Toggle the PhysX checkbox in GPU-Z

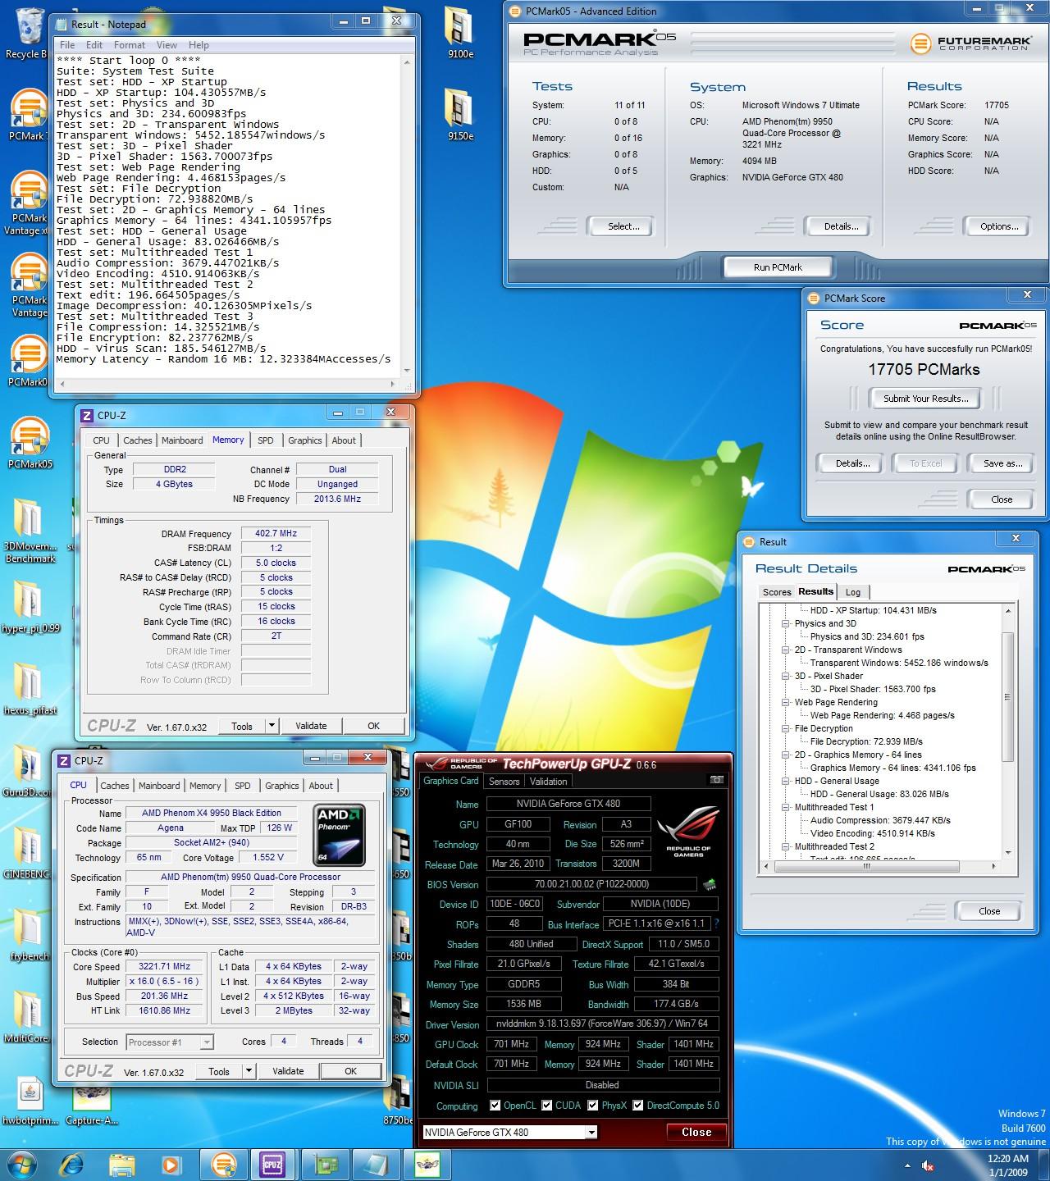tap(593, 1106)
